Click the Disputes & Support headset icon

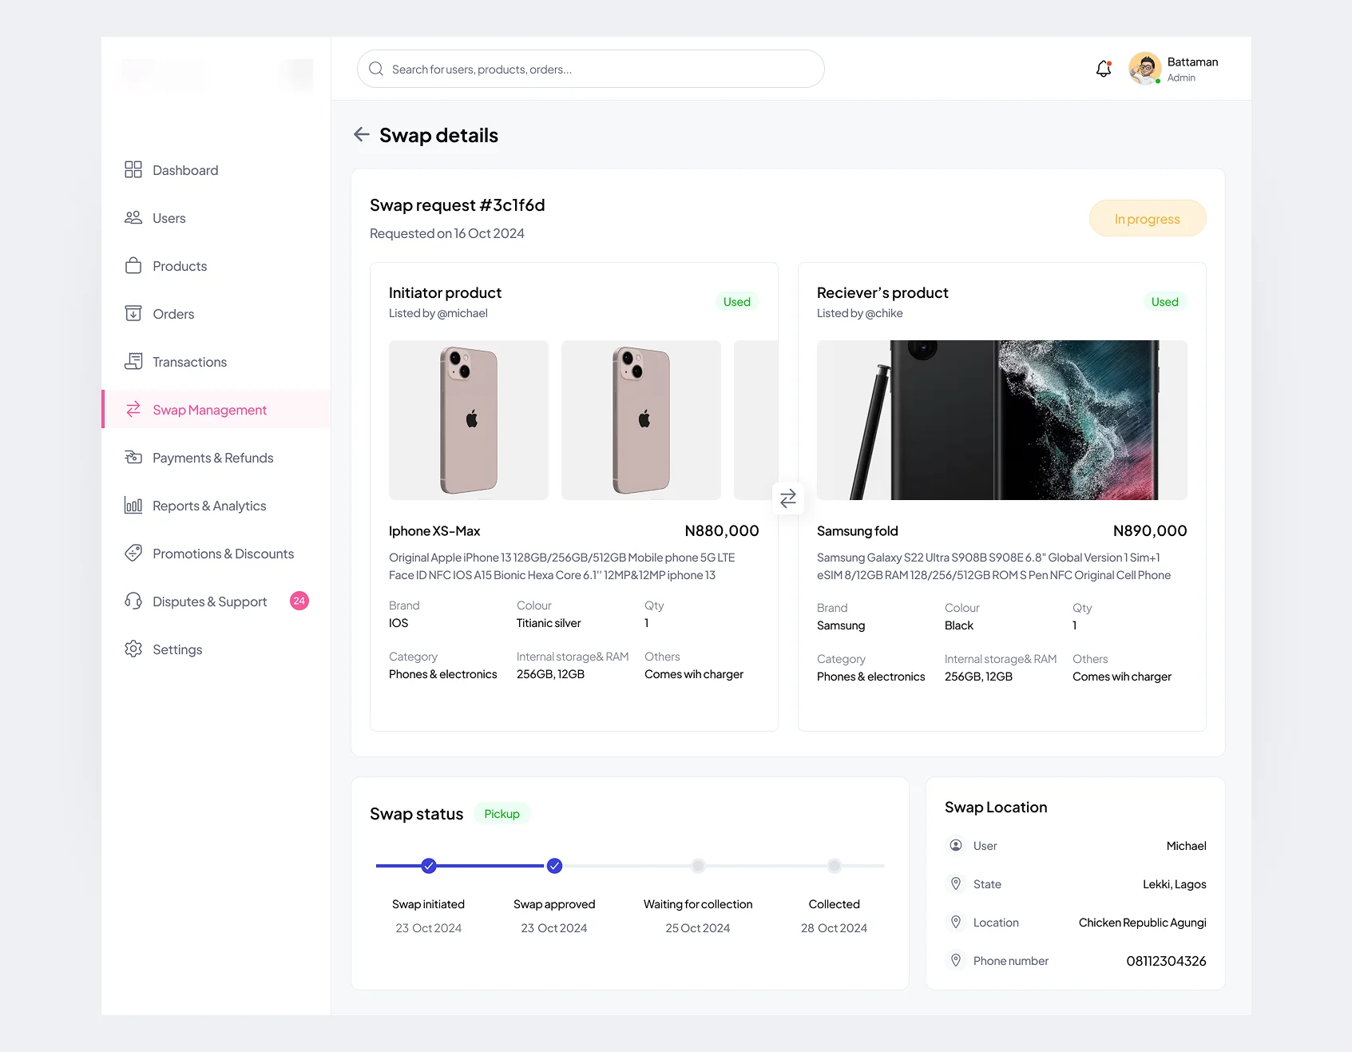133,601
